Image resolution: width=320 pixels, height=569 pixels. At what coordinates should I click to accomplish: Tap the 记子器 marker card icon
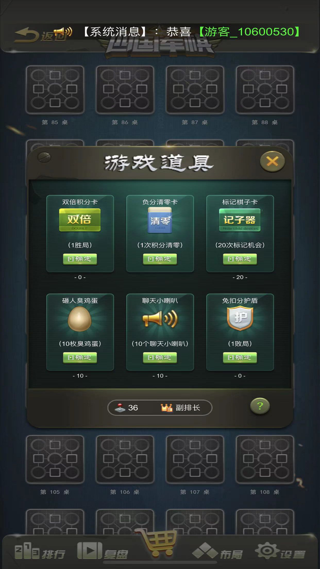pos(240,220)
